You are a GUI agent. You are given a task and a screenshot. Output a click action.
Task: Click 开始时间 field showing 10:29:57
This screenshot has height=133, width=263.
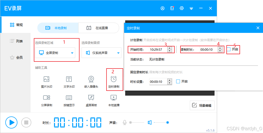158,49
